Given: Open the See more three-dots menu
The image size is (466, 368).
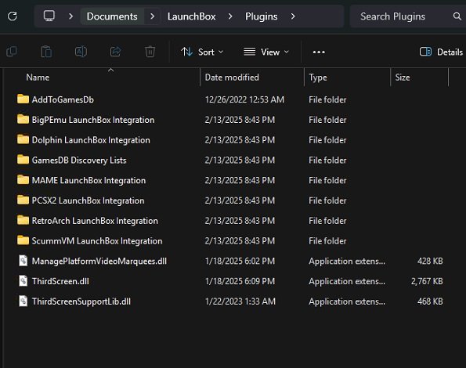Looking at the screenshot, I should pyautogui.click(x=319, y=52).
